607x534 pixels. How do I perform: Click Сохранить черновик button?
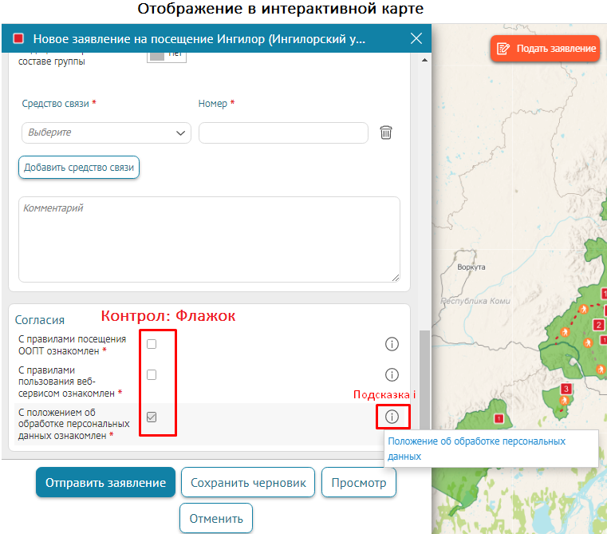pyautogui.click(x=247, y=483)
